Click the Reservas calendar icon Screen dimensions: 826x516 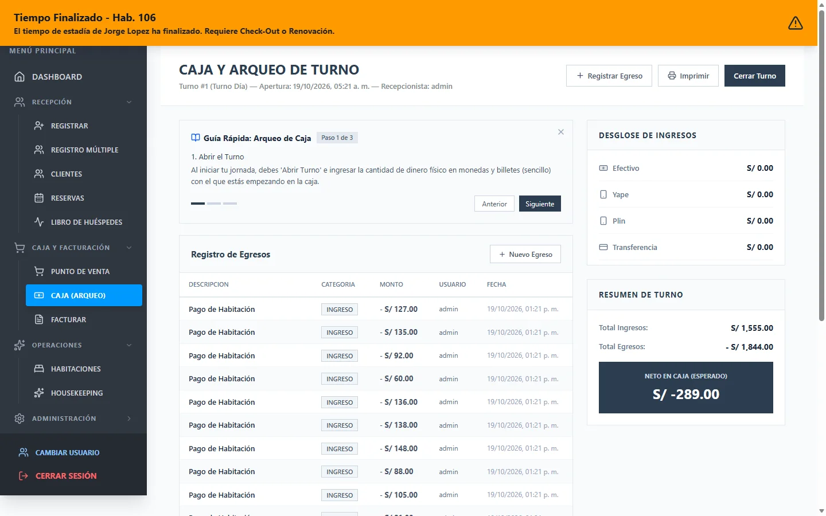point(39,198)
